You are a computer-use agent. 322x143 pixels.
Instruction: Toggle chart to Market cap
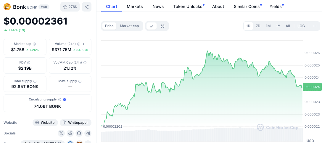[129, 26]
